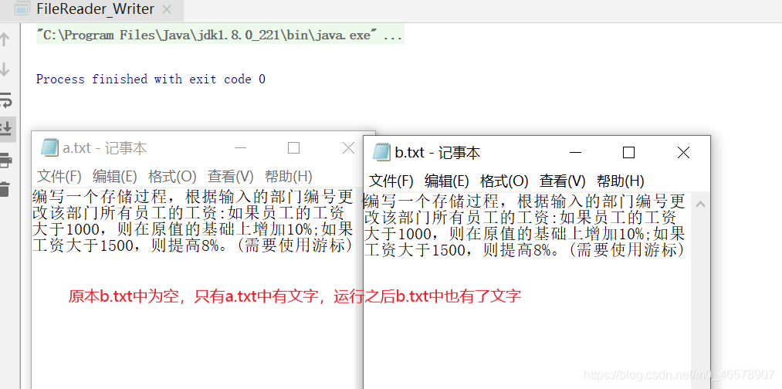
Task: Click the a.txt Notepad app icon
Action: coord(49,148)
